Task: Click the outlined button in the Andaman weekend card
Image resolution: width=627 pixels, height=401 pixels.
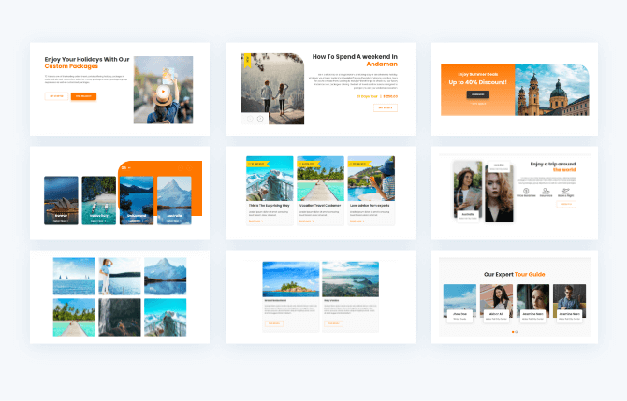Action: 385,107
